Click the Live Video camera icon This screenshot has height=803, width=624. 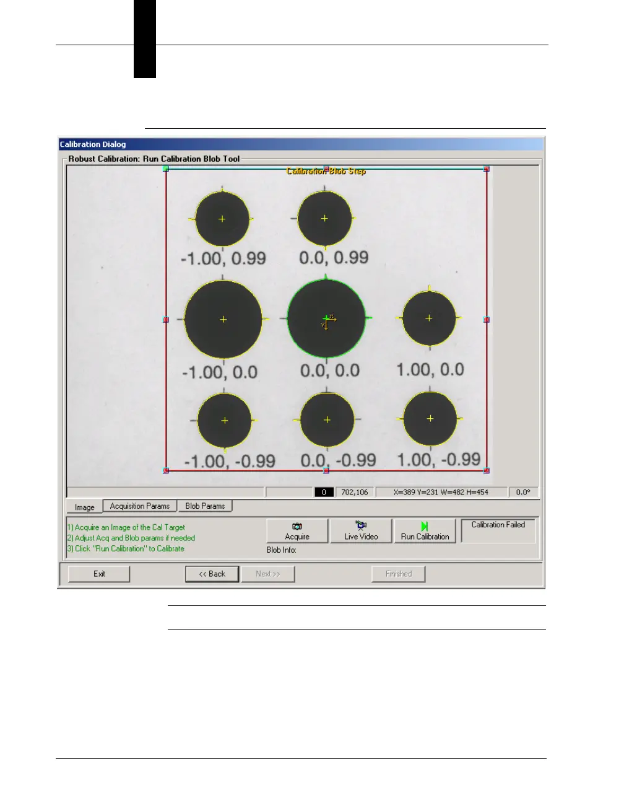361,526
